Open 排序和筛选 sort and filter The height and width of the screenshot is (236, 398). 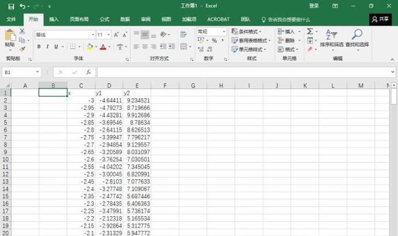331,39
